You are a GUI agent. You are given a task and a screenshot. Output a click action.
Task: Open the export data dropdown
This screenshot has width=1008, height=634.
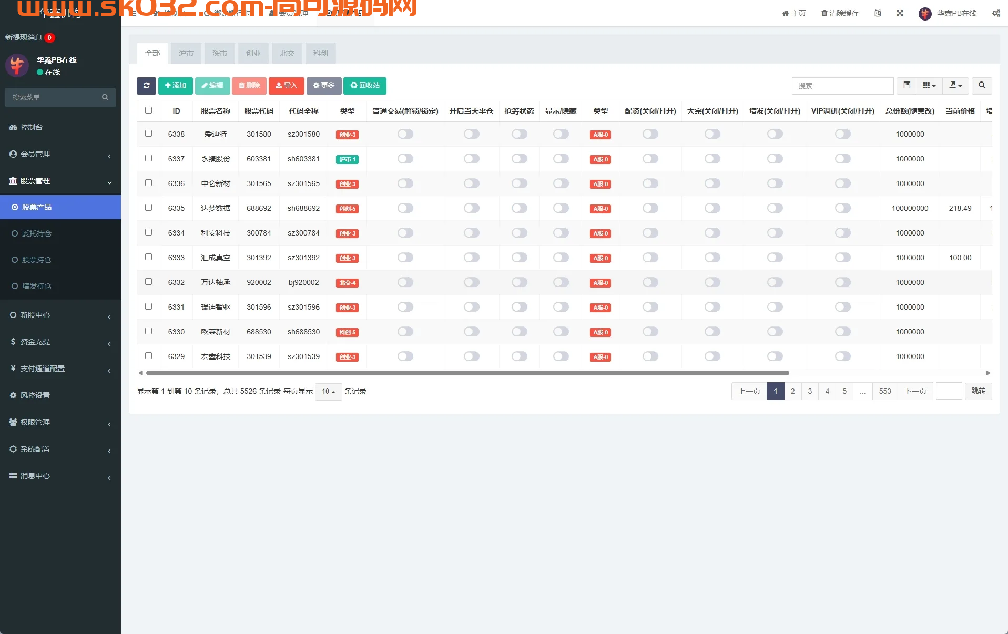tap(955, 86)
